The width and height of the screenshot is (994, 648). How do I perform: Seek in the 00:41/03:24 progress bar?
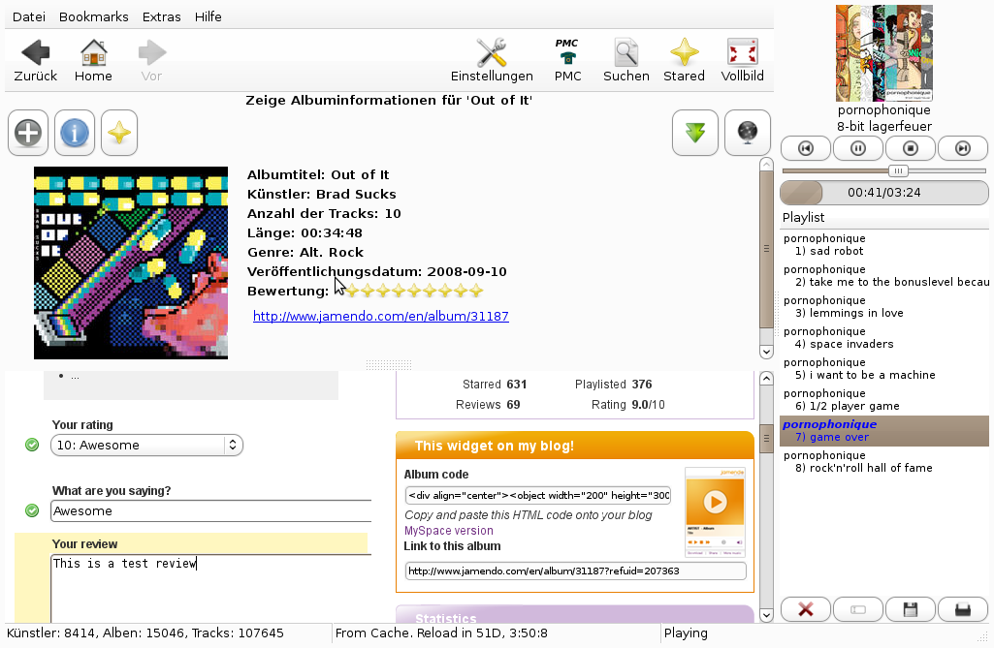pos(883,193)
